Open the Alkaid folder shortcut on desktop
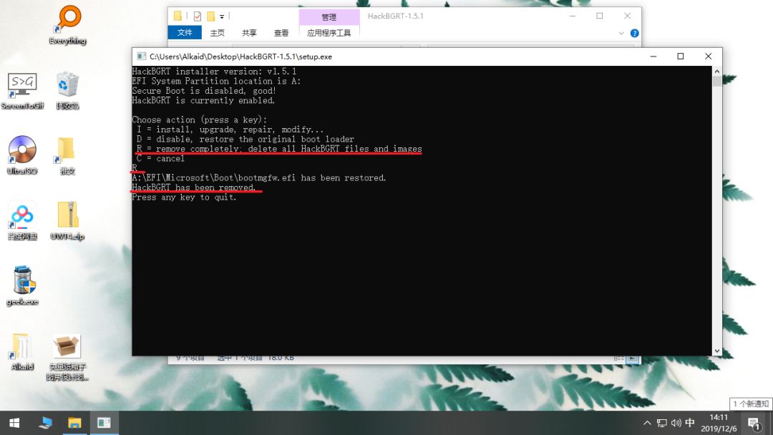 point(22,351)
